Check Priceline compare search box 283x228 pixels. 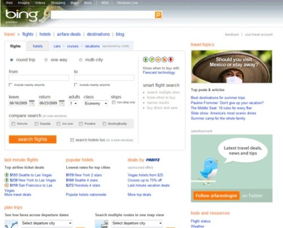pos(80,124)
